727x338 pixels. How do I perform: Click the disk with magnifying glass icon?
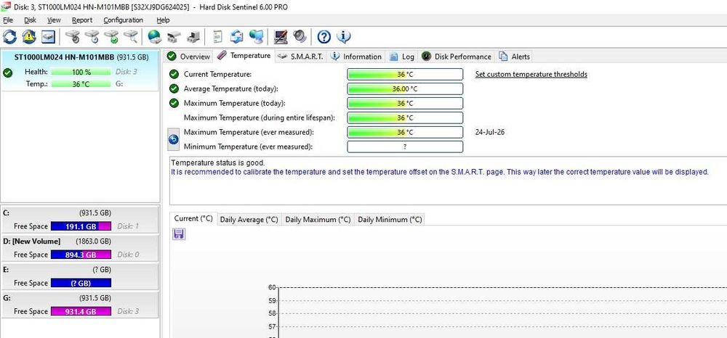tap(131, 36)
